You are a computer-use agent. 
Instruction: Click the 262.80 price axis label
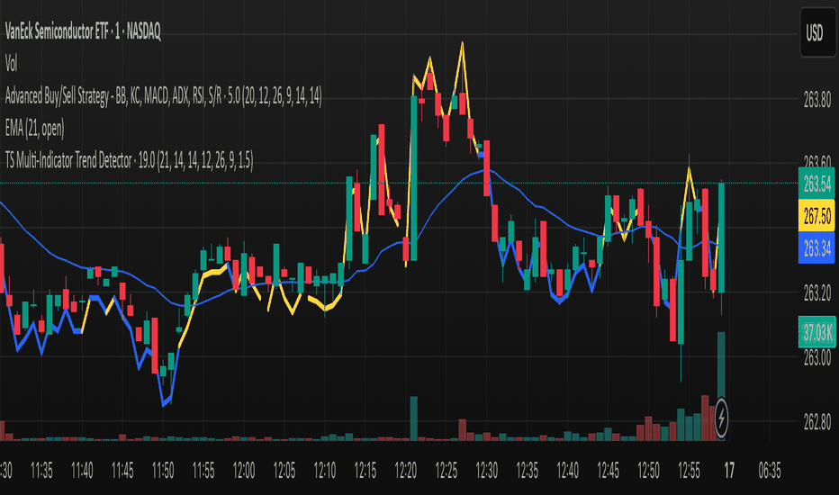(x=817, y=422)
